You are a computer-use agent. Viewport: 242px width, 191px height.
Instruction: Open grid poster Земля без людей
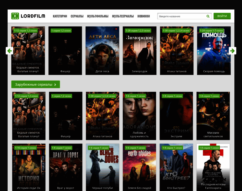tap(139, 167)
